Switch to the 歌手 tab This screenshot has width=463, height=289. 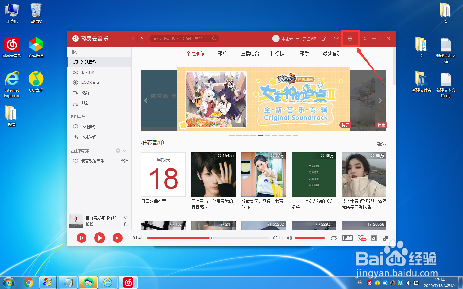(304, 53)
